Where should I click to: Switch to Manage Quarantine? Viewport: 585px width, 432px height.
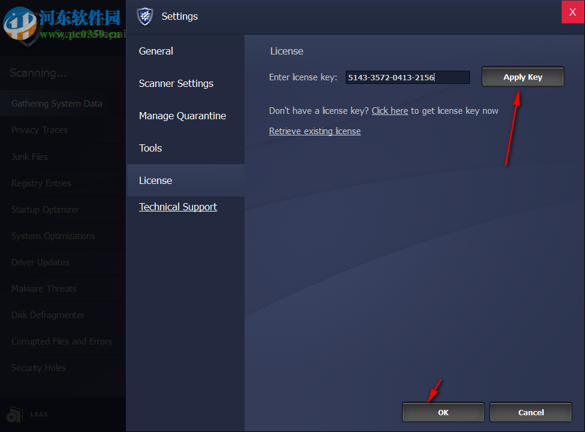click(182, 116)
